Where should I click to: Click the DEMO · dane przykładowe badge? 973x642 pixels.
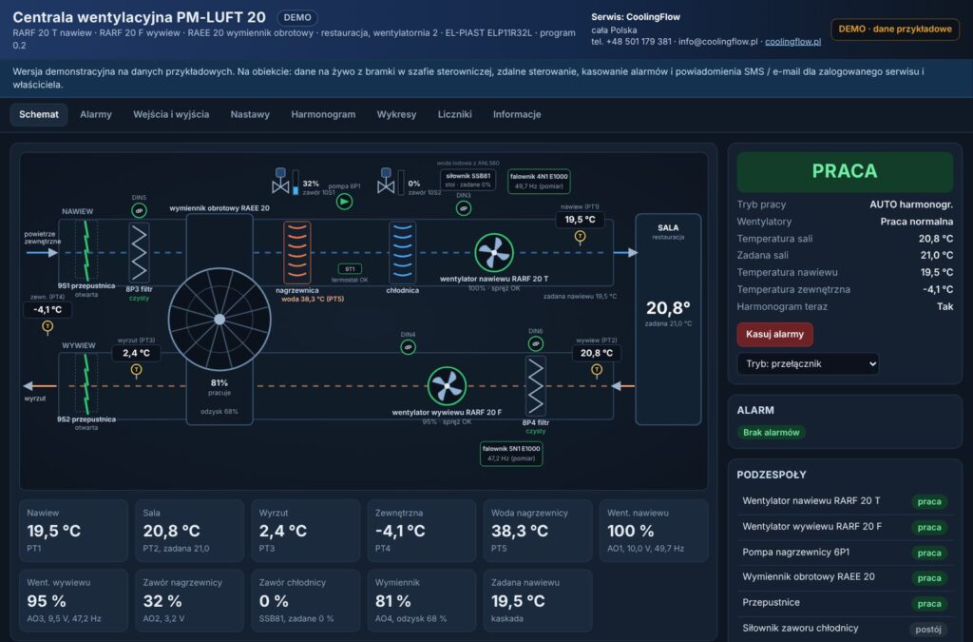click(x=895, y=29)
